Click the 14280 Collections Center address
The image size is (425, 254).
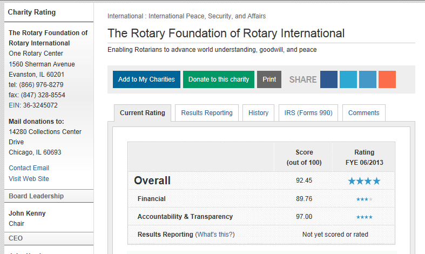point(45,137)
